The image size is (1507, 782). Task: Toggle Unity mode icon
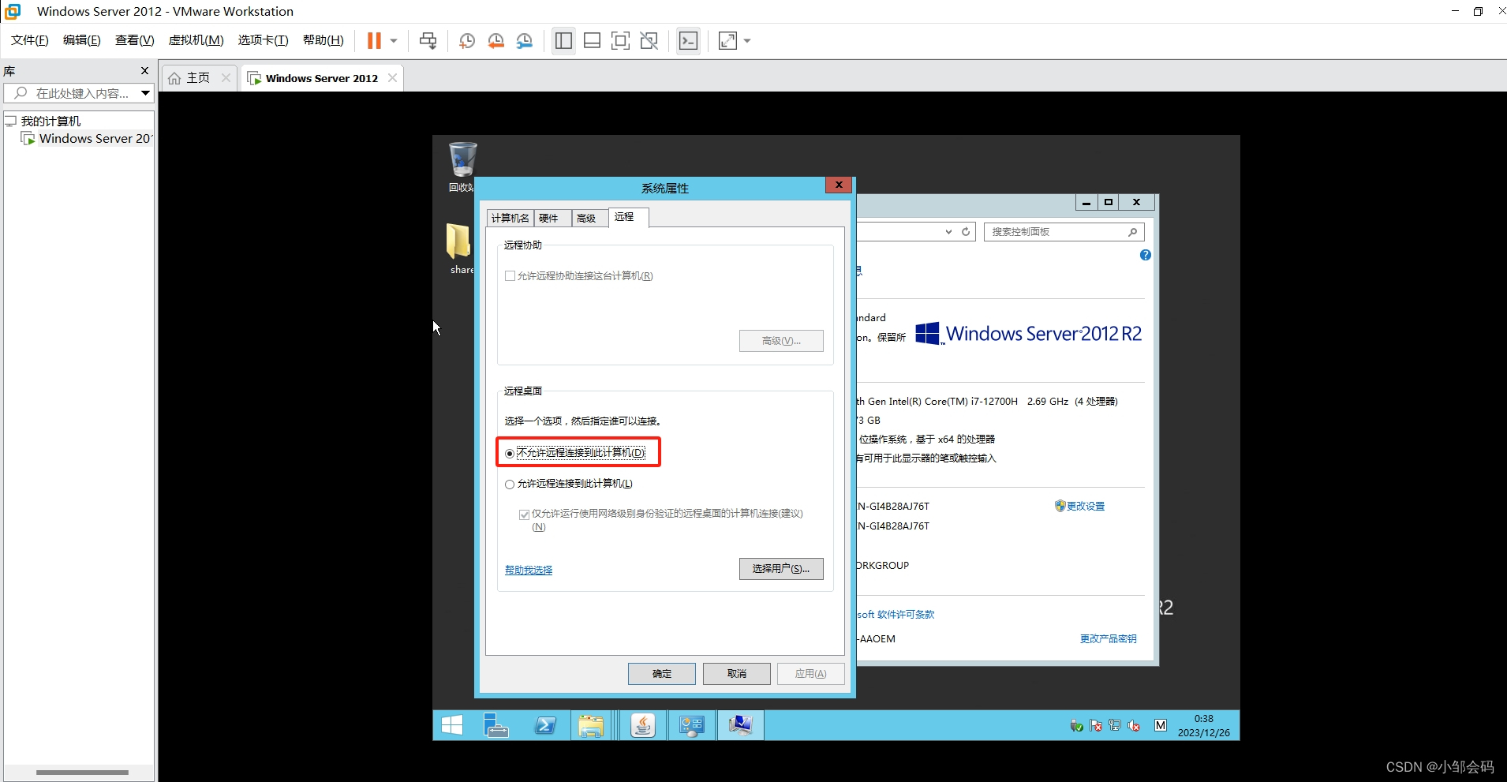click(x=649, y=40)
